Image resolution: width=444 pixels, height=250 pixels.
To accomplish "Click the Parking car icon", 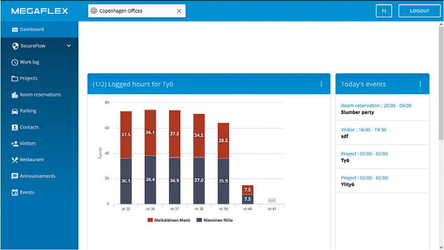I will click(15, 111).
